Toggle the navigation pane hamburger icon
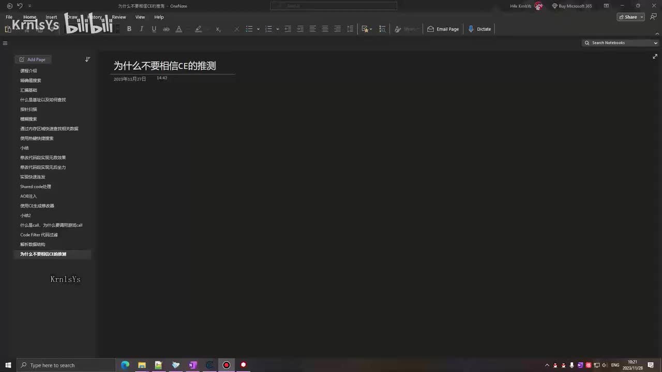The height and width of the screenshot is (372, 662). pyautogui.click(x=5, y=43)
